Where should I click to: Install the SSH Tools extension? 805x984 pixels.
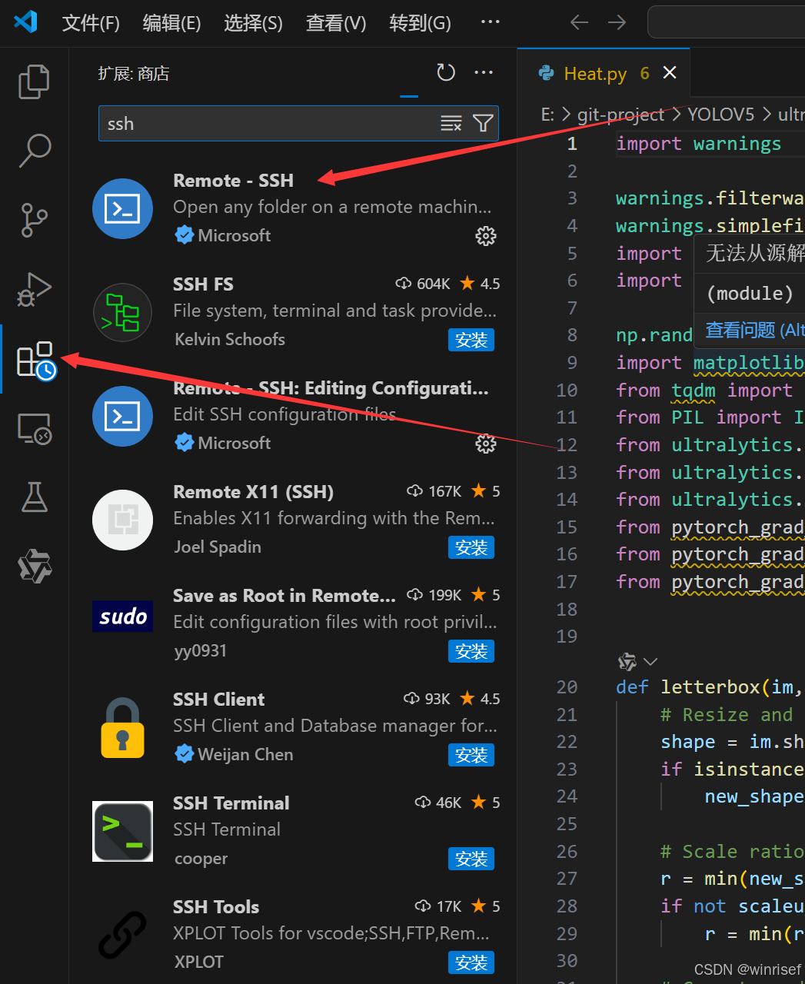point(471,962)
